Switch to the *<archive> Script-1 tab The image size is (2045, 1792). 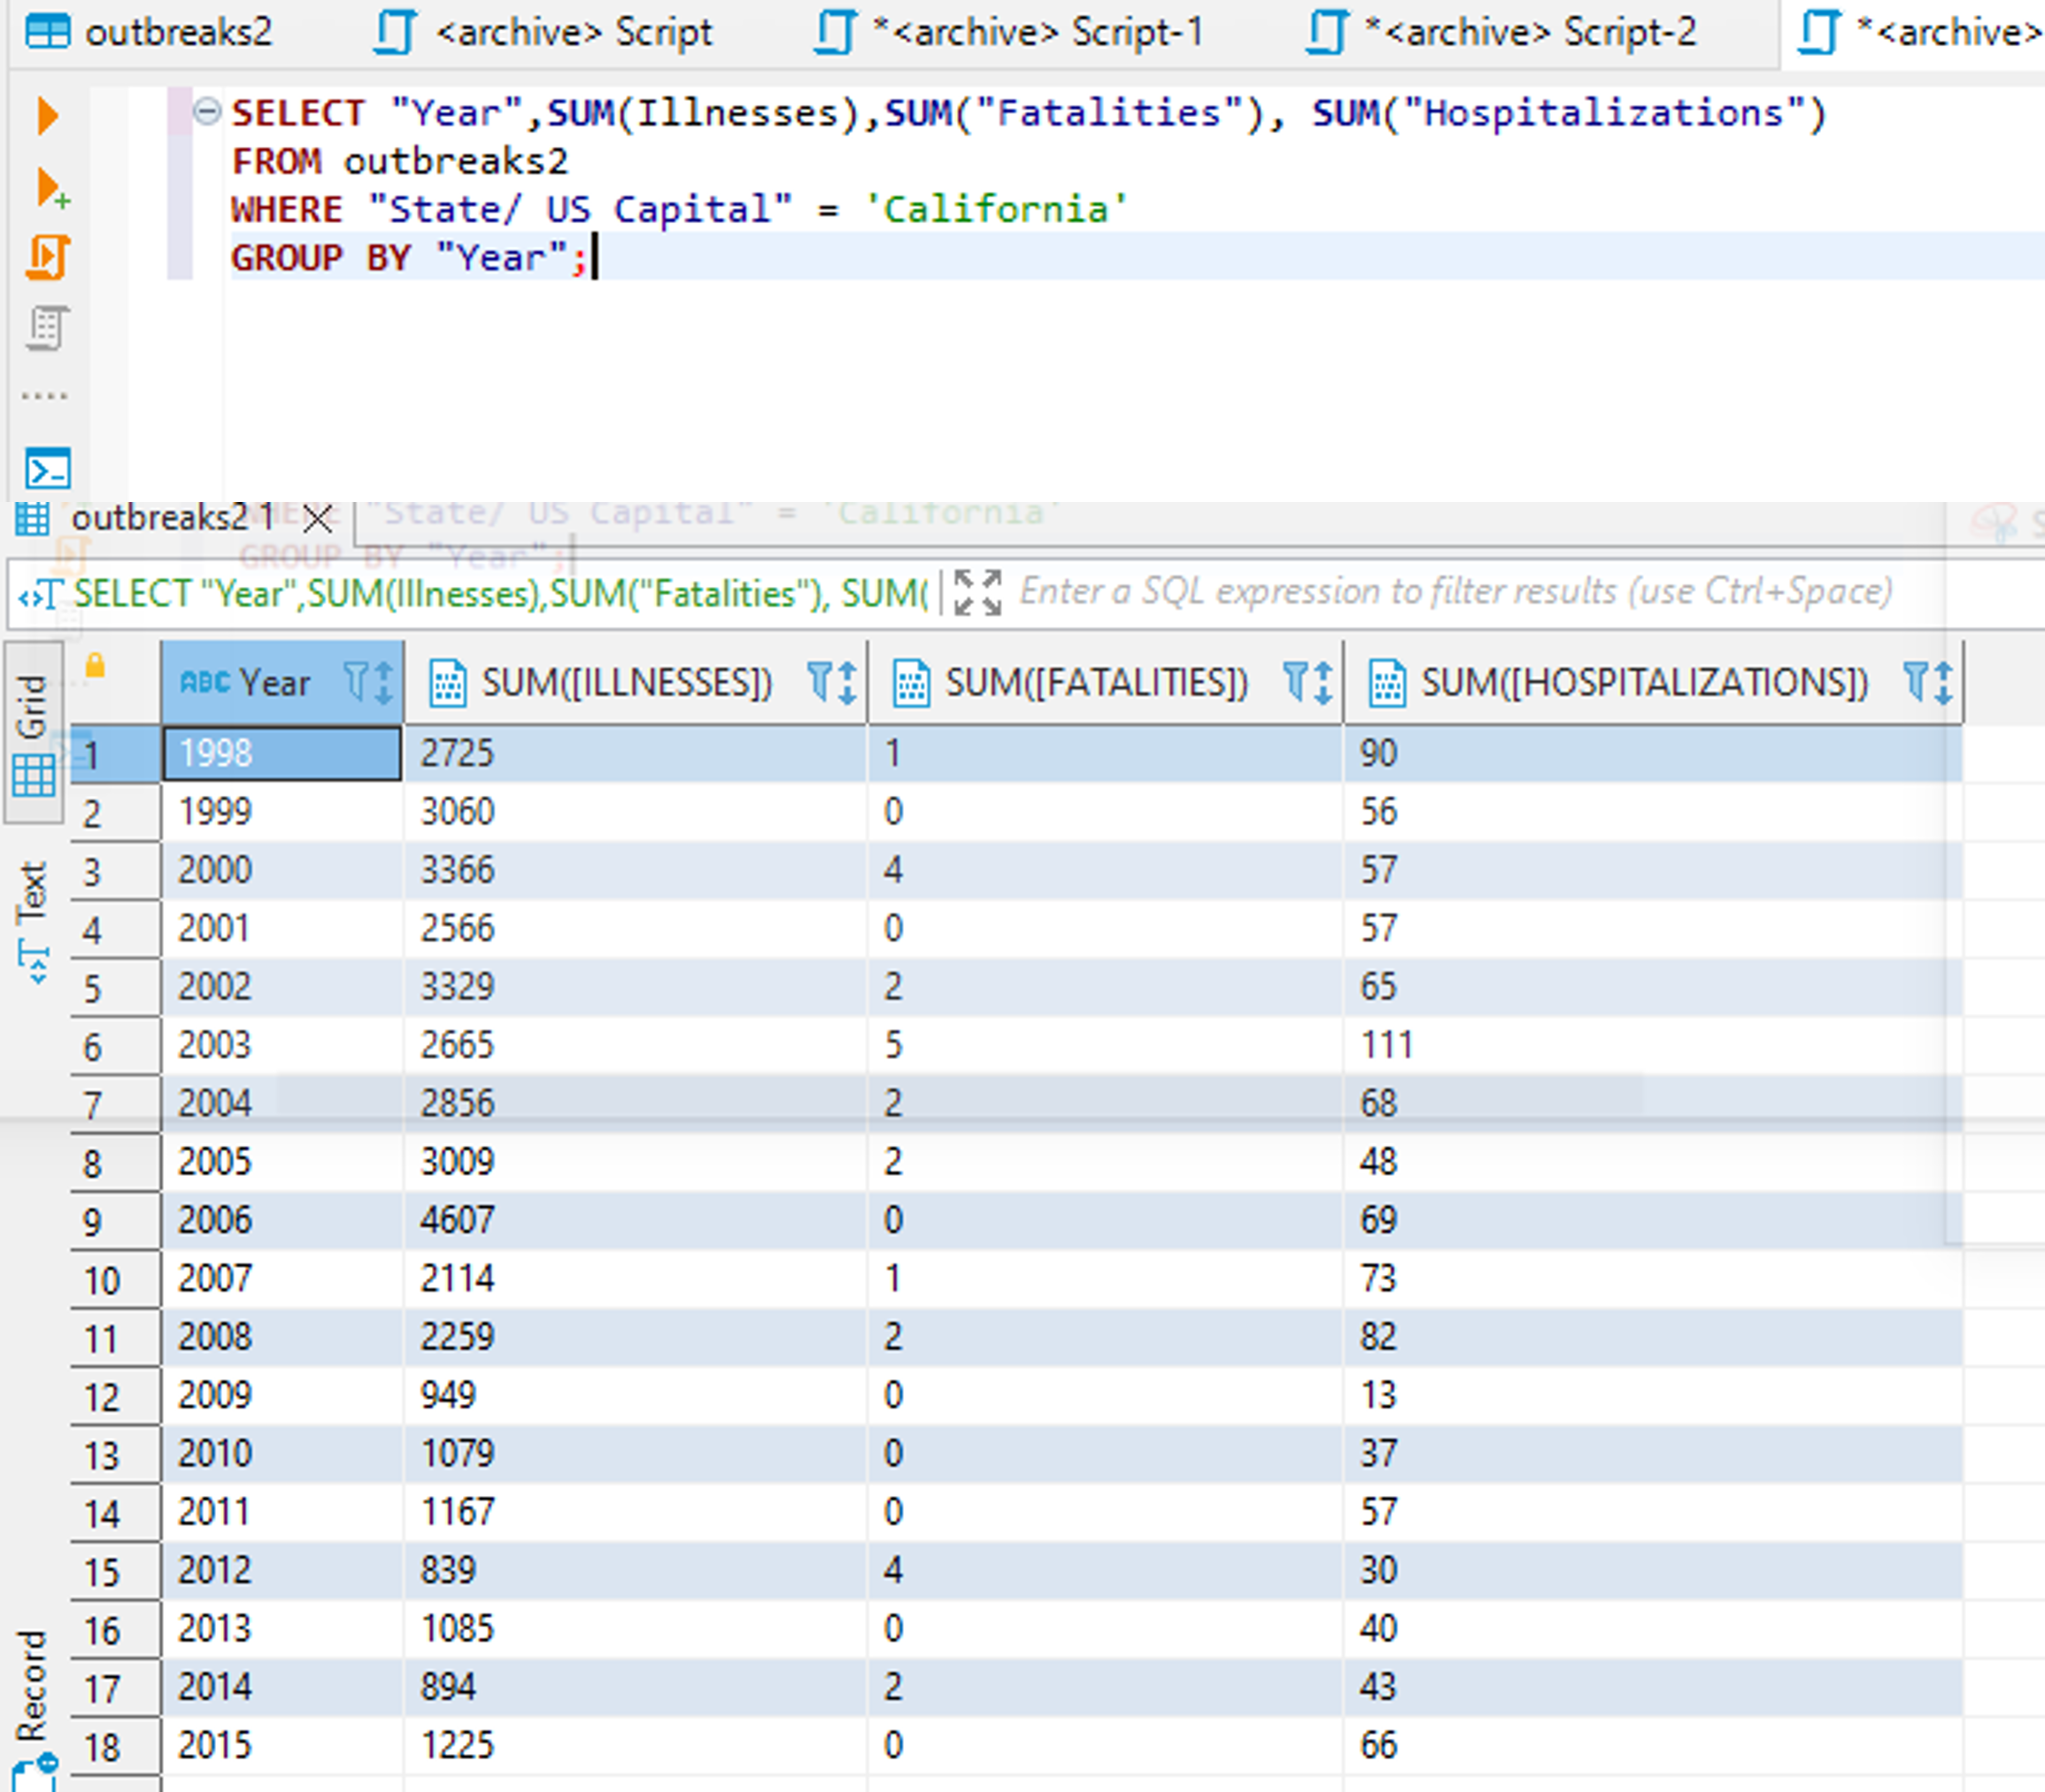click(1008, 32)
